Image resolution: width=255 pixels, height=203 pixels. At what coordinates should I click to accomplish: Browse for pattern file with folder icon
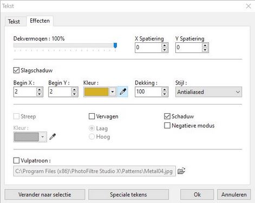[x=181, y=171]
